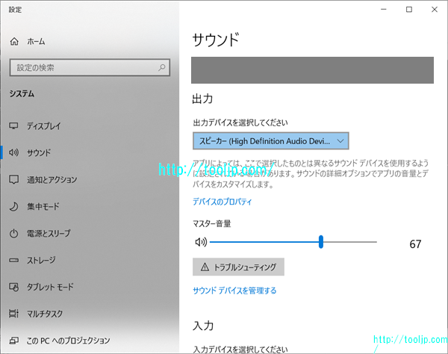Click the search magnifier icon

pyautogui.click(x=162, y=67)
